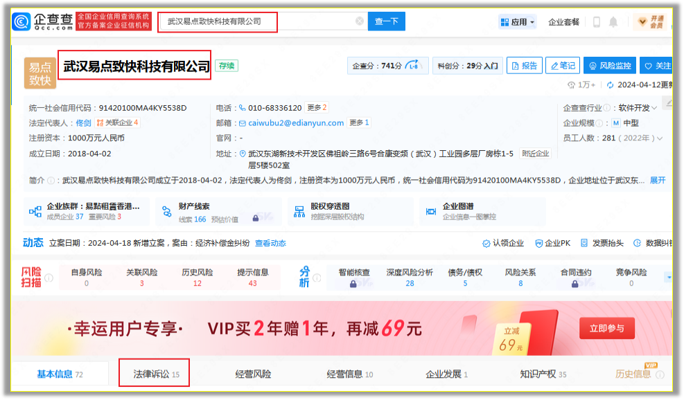Switch to 法律诉讼 15 tab
Screen dimensions: 684x400
click(156, 374)
